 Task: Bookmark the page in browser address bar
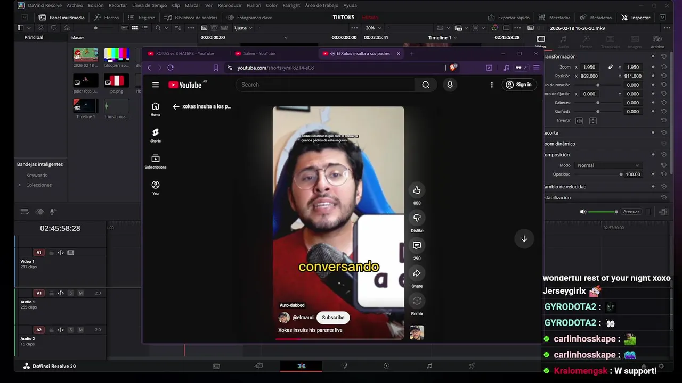216,68
